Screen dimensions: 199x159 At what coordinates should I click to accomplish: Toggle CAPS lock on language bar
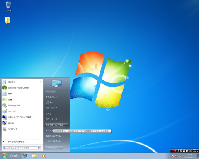tap(194, 150)
